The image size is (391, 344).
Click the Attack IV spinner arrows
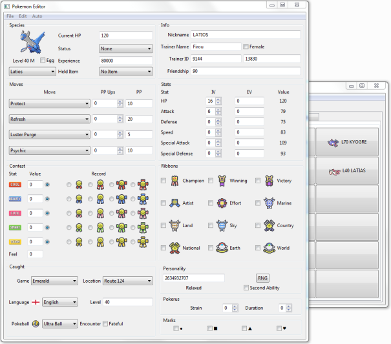click(218, 112)
